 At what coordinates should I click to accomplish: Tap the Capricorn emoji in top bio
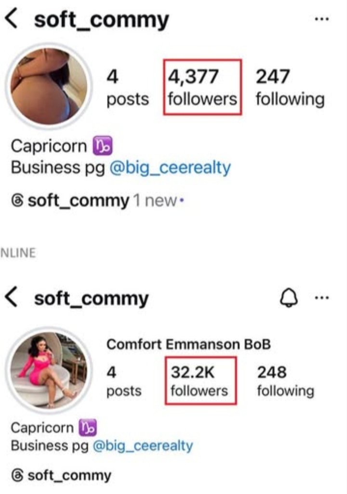point(103,146)
